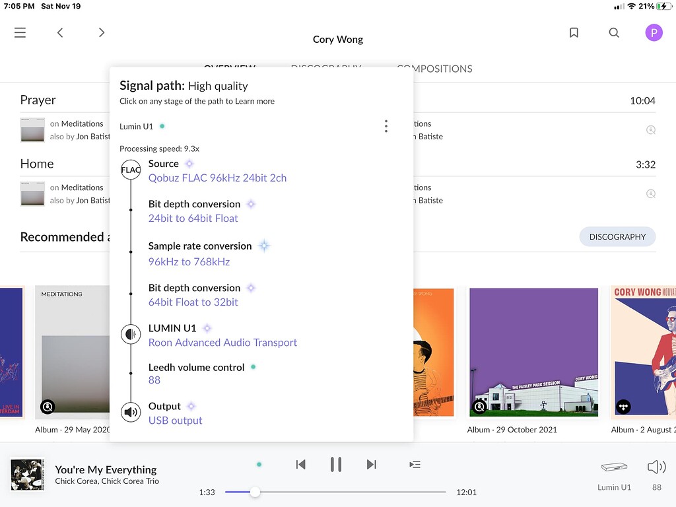Open the profile avatar menu
Viewport: 676px width, 507px height.
(x=654, y=32)
